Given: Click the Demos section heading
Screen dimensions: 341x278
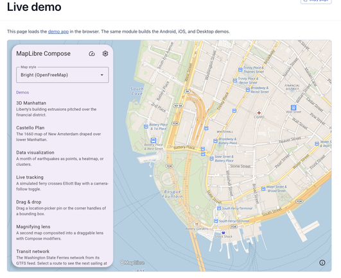Looking at the screenshot, I should click(22, 92).
